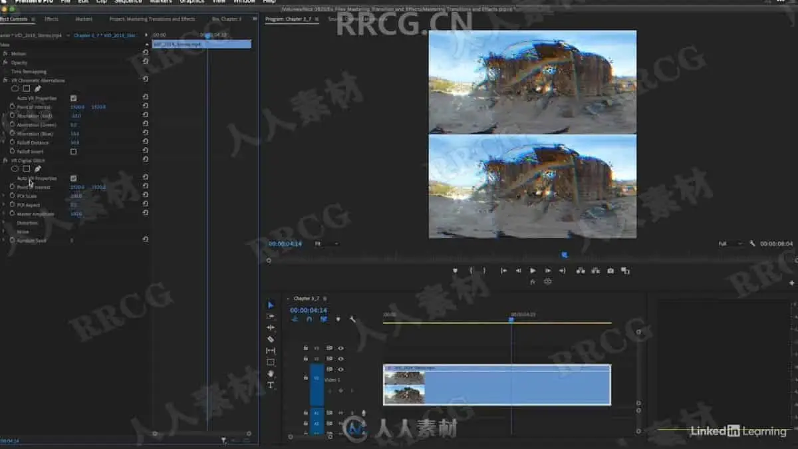Toggle Linked Selection in timeline
Screen dimensions: 798x449
pos(324,319)
